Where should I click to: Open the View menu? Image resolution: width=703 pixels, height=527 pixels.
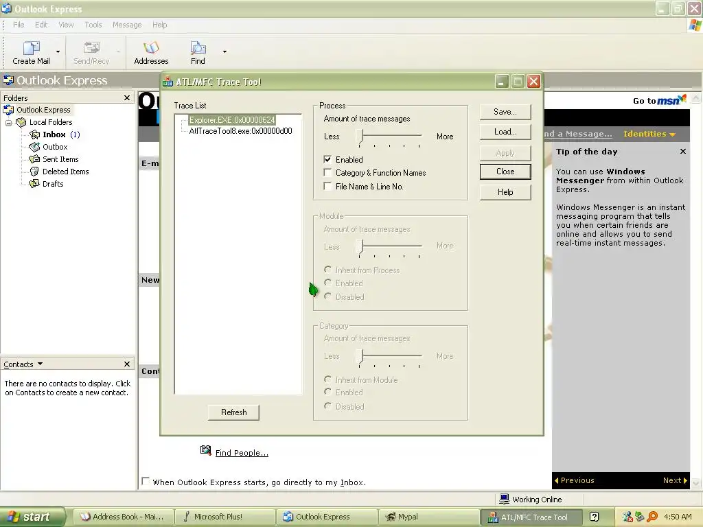(x=66, y=25)
